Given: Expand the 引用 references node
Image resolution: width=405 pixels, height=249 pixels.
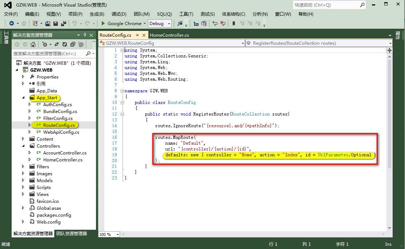Looking at the screenshot, I should point(23,84).
